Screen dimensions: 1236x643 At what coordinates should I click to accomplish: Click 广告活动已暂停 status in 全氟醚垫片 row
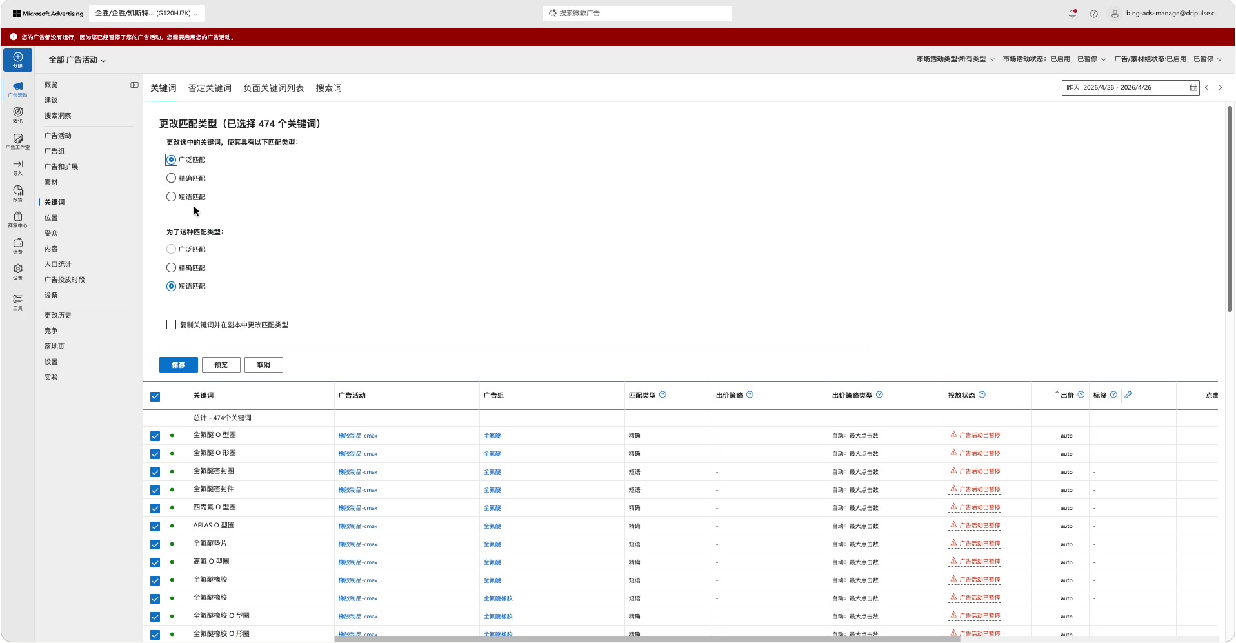[975, 544]
